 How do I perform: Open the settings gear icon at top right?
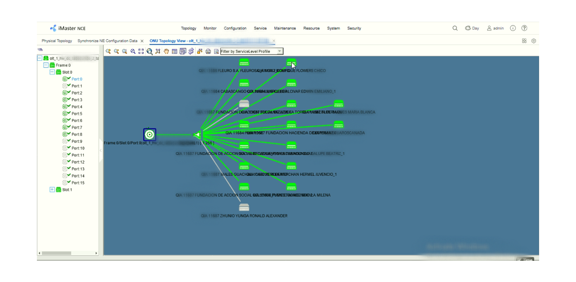533,41
